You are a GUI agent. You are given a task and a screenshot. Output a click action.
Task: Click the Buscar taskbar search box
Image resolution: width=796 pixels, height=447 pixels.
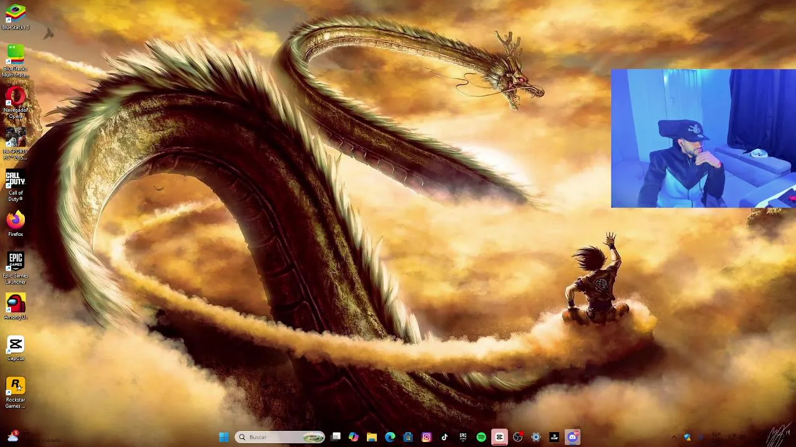pos(280,437)
